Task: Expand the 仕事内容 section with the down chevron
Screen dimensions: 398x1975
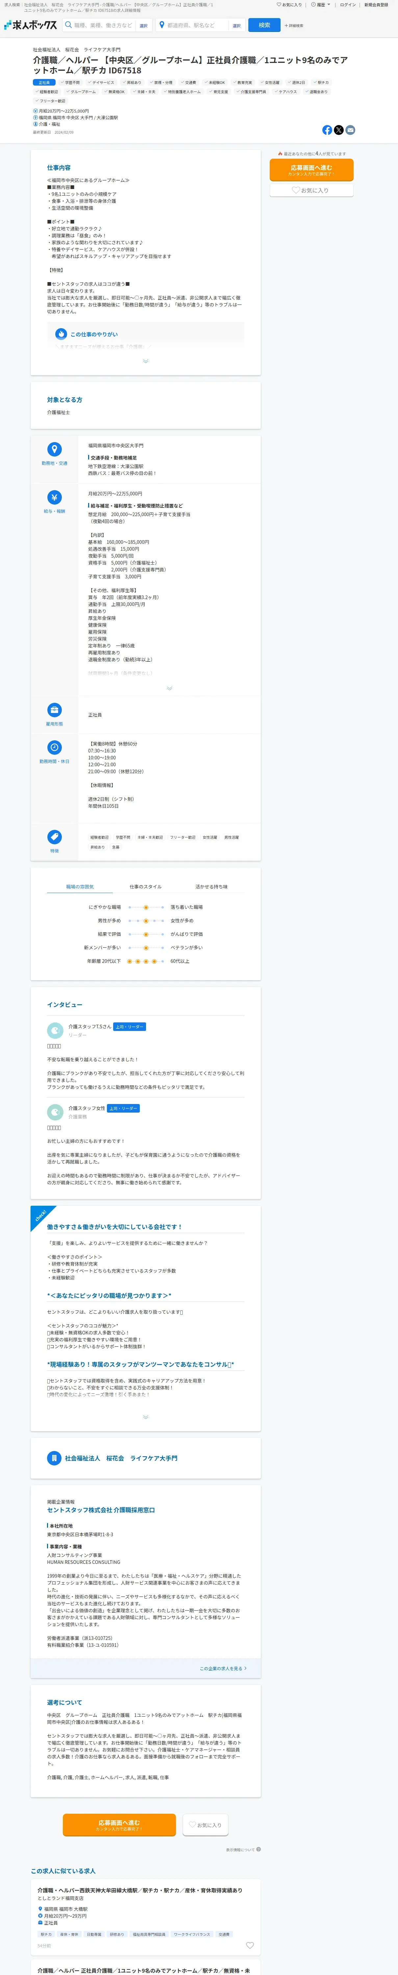Action: pyautogui.click(x=146, y=361)
